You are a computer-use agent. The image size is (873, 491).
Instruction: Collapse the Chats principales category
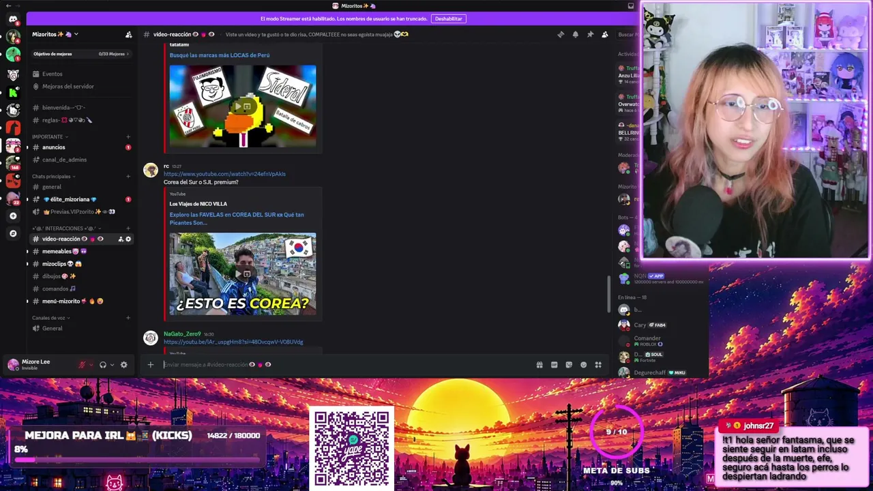53,177
